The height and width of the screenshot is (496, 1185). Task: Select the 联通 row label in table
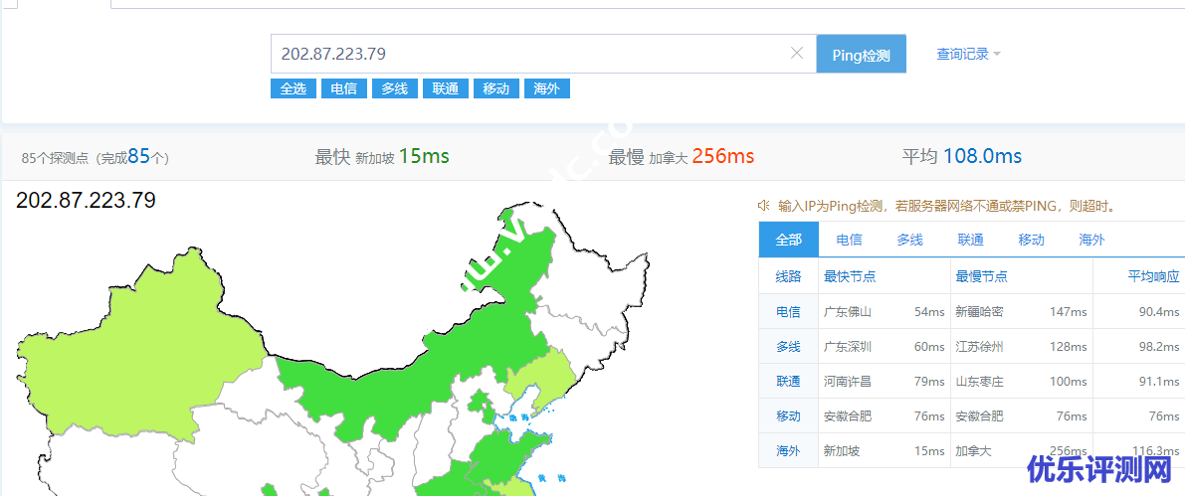[x=788, y=382]
